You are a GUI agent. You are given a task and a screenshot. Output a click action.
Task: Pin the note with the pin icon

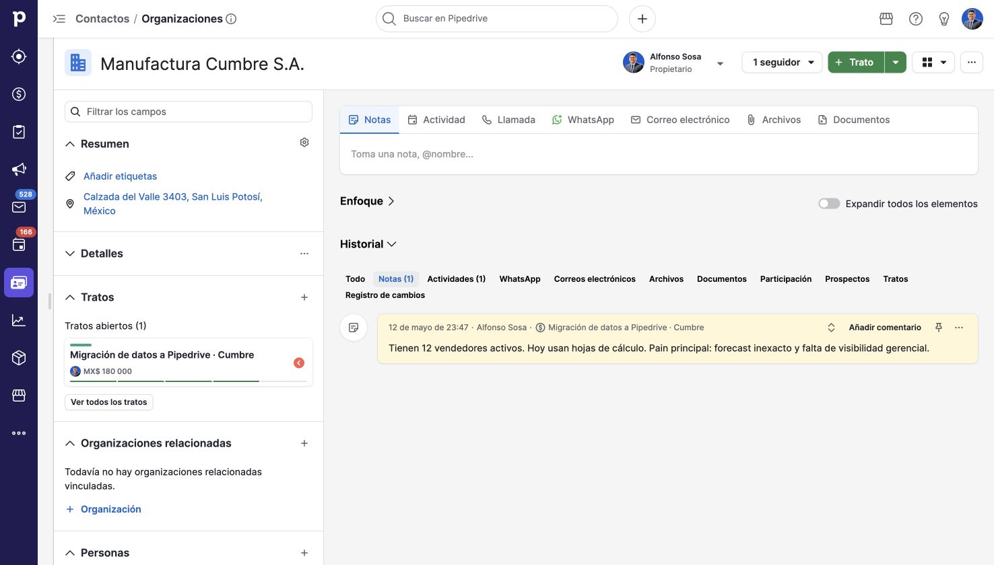pos(939,328)
